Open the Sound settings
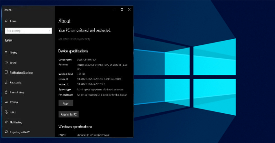Image resolution: width=275 pixels, height=143 pixels. (x=13, y=63)
